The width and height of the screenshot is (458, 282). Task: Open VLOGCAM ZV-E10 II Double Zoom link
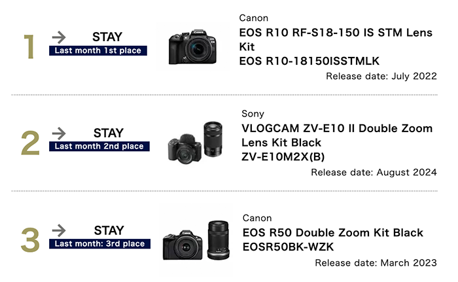(337, 135)
